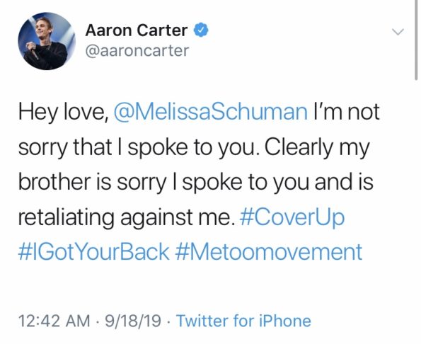Open the Aaron Carter display name
The height and width of the screenshot is (344, 421).
pyautogui.click(x=137, y=30)
